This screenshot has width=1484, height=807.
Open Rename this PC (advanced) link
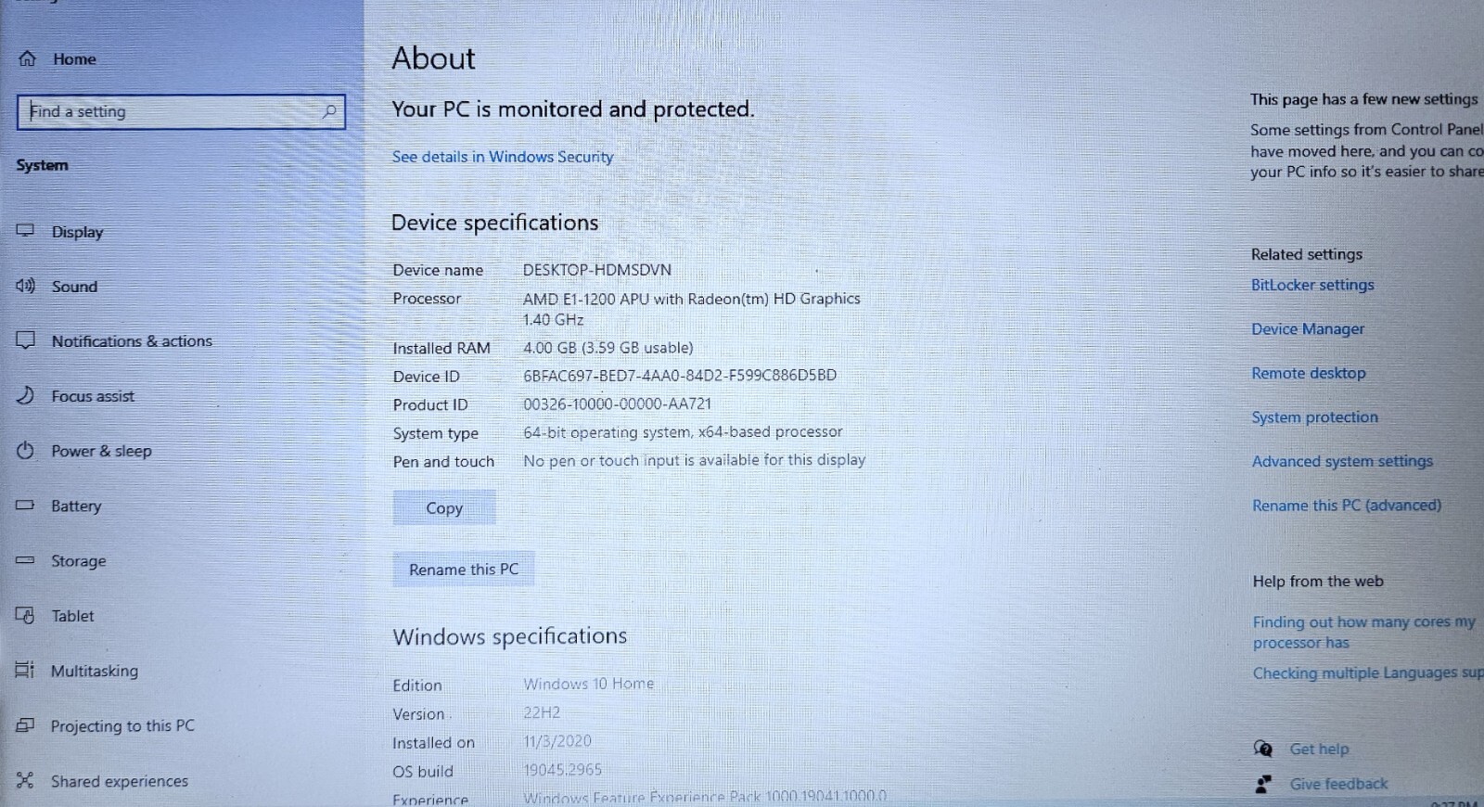(x=1347, y=506)
